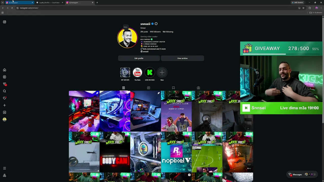
Task: Open the pinned desk setup post
Action: pyautogui.click(x=146, y=111)
